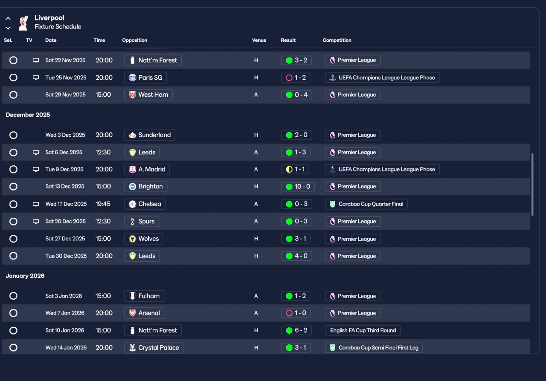Open the 0 - 3 result against Spurs
546x381 pixels.
click(296, 222)
